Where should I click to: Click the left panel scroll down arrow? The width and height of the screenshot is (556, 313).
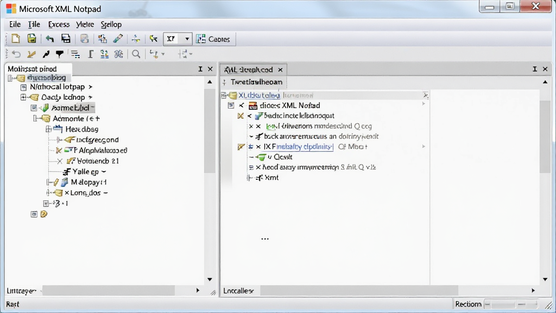[x=210, y=280]
